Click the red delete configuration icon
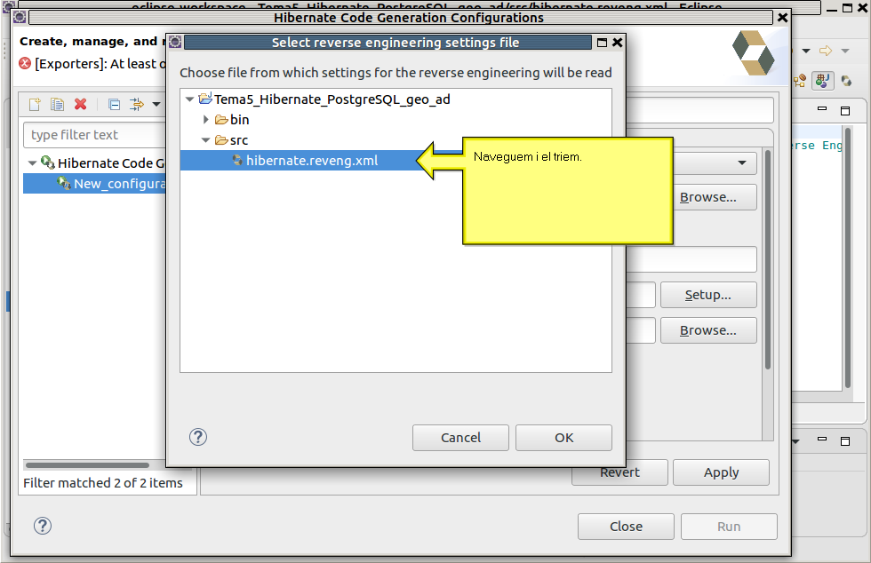871x563 pixels. point(81,105)
